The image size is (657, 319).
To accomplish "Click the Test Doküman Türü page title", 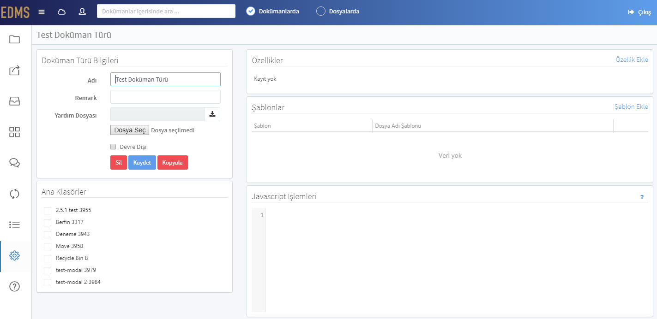I will pos(74,35).
